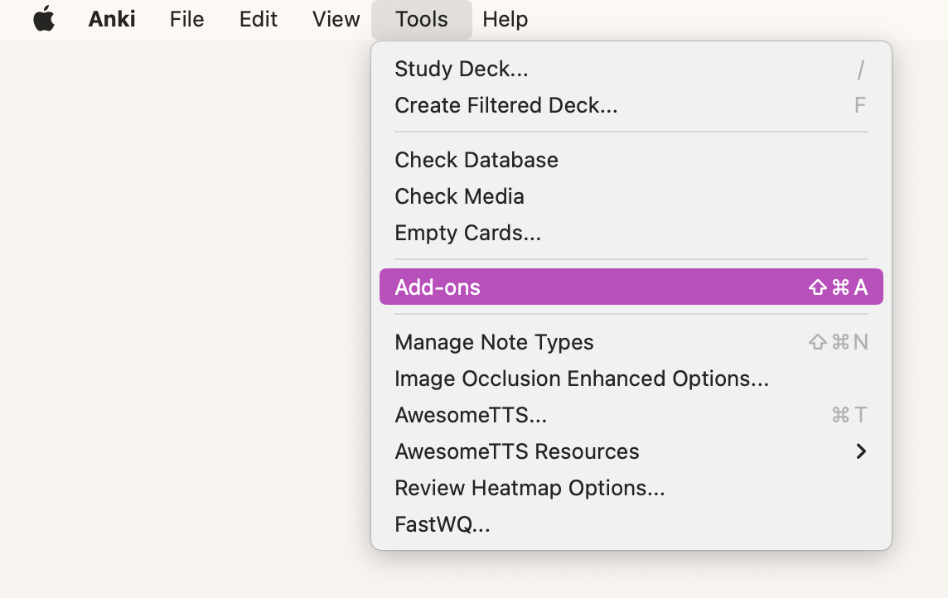Select Create Filtered Deck... entry
This screenshot has height=598, width=948.
[x=631, y=105]
